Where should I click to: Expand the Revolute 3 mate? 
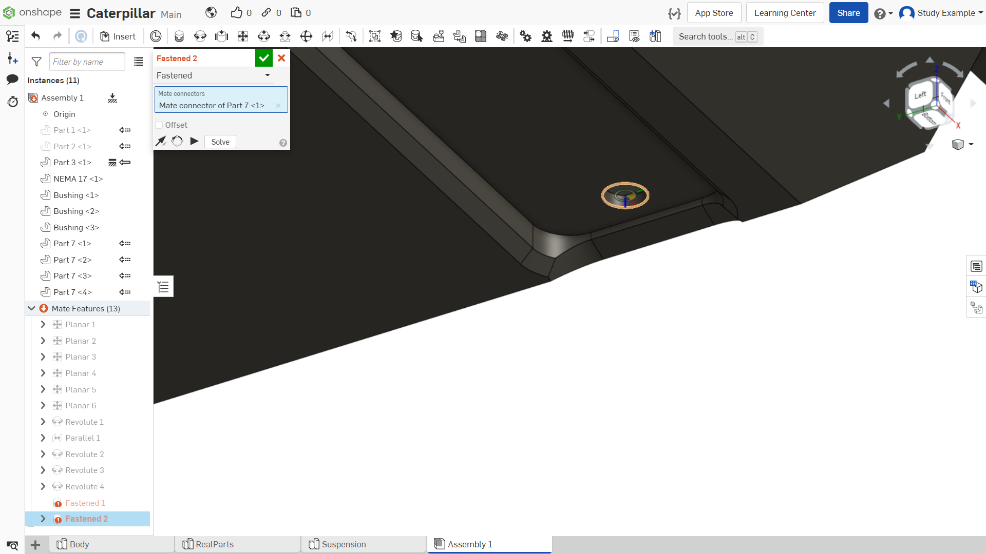click(43, 470)
